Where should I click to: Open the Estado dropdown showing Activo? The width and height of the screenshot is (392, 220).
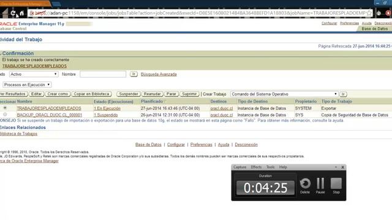pyautogui.click(x=34, y=75)
